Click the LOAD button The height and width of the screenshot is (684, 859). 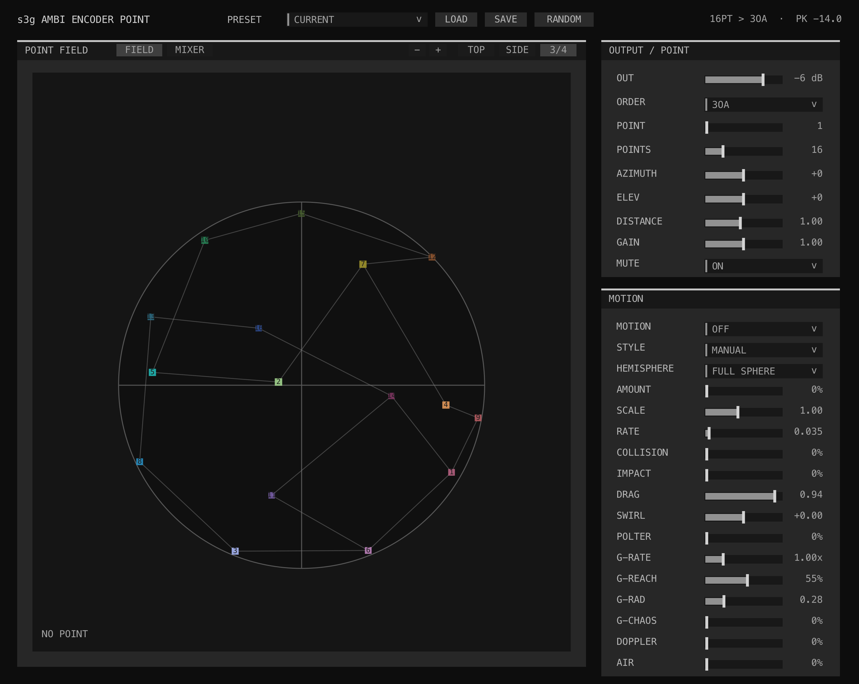(456, 19)
